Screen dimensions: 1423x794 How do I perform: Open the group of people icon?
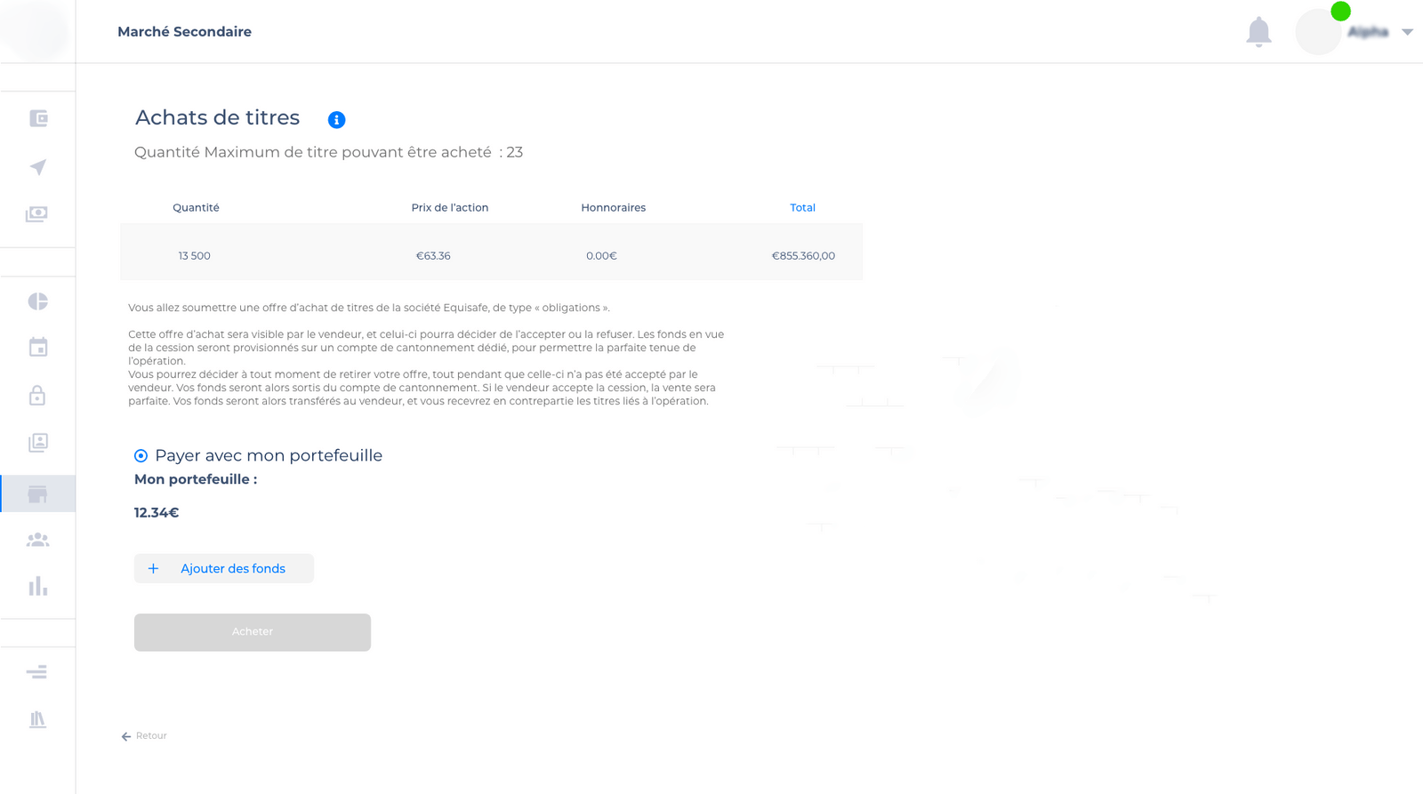38,540
